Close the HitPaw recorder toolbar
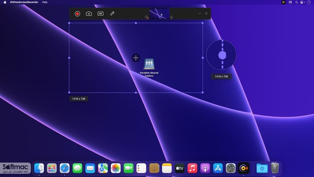This screenshot has height=177, width=314. point(206,13)
